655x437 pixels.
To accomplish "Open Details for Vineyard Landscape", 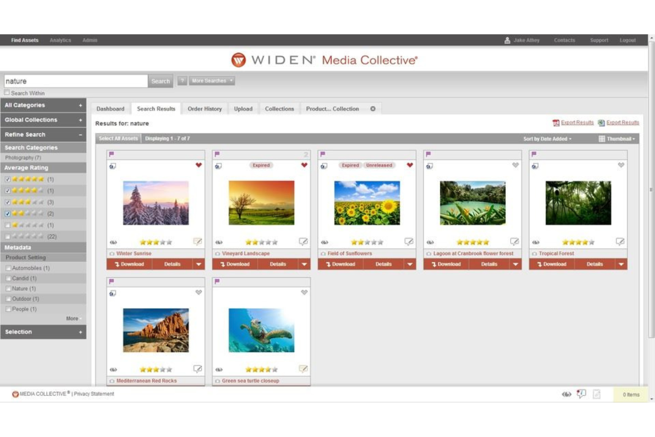I will point(277,264).
